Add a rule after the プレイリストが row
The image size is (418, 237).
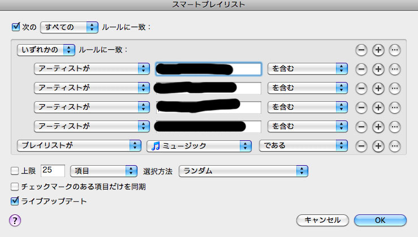tap(378, 146)
